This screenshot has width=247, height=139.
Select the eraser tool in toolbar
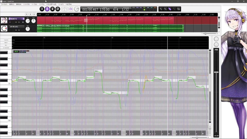[179, 9]
